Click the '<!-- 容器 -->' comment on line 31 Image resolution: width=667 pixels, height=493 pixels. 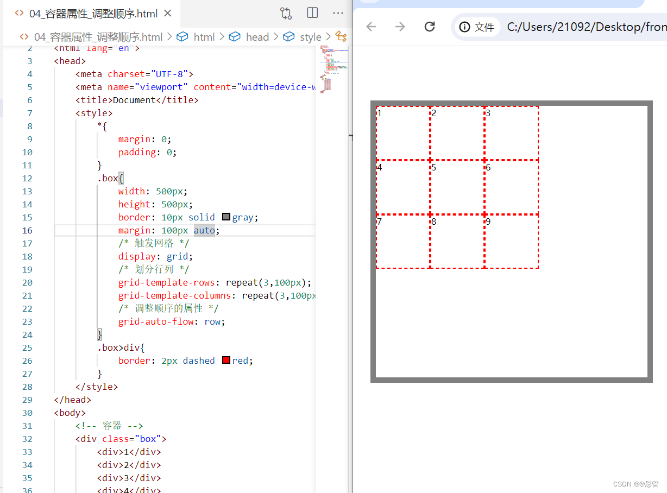click(x=109, y=426)
